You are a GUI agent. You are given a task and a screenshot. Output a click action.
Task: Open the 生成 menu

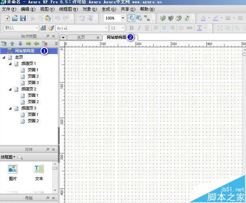pyautogui.click(x=109, y=9)
